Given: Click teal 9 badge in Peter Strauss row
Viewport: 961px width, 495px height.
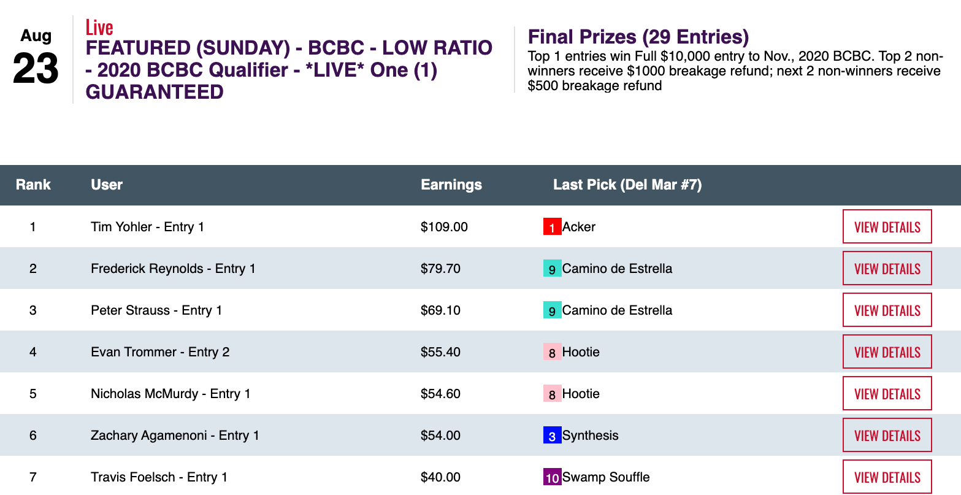Looking at the screenshot, I should (552, 311).
